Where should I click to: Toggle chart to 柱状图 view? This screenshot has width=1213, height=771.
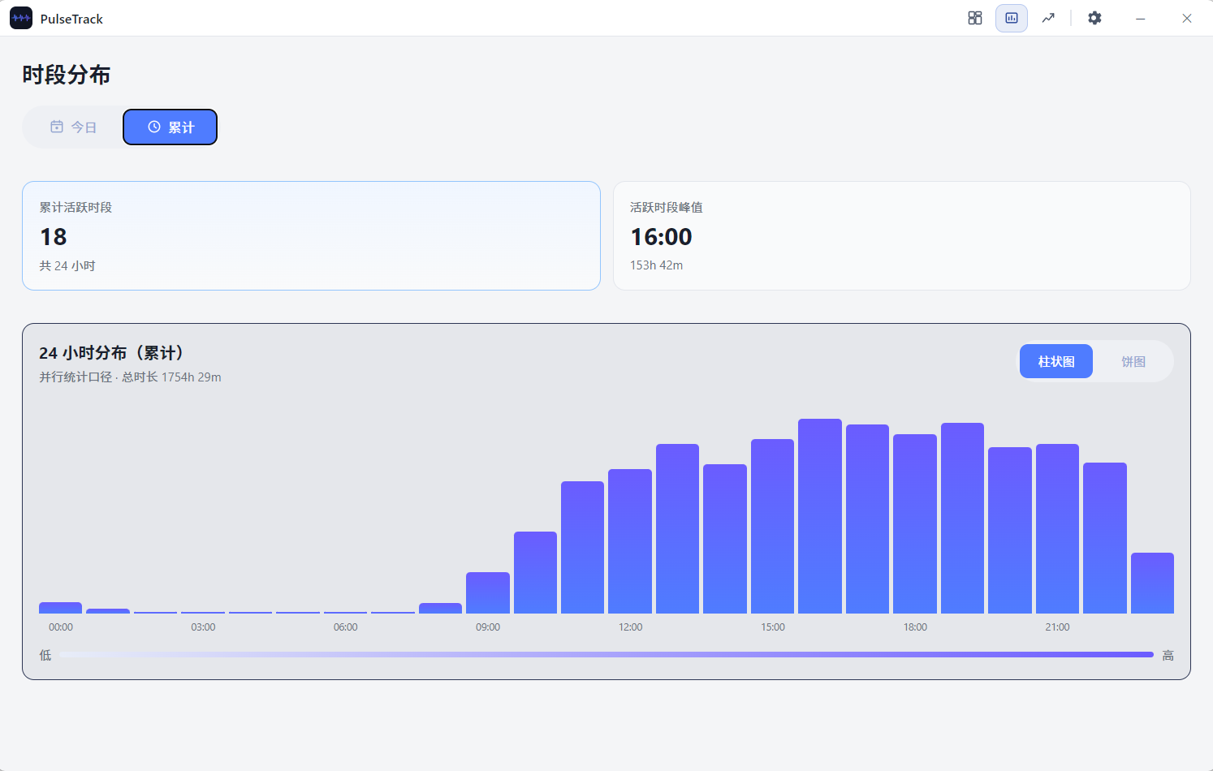pyautogui.click(x=1056, y=361)
